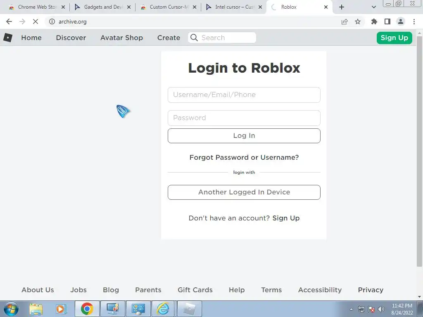Screen dimensions: 423x317
Task: Open a new tab with the plus button
Action: click(342, 7)
